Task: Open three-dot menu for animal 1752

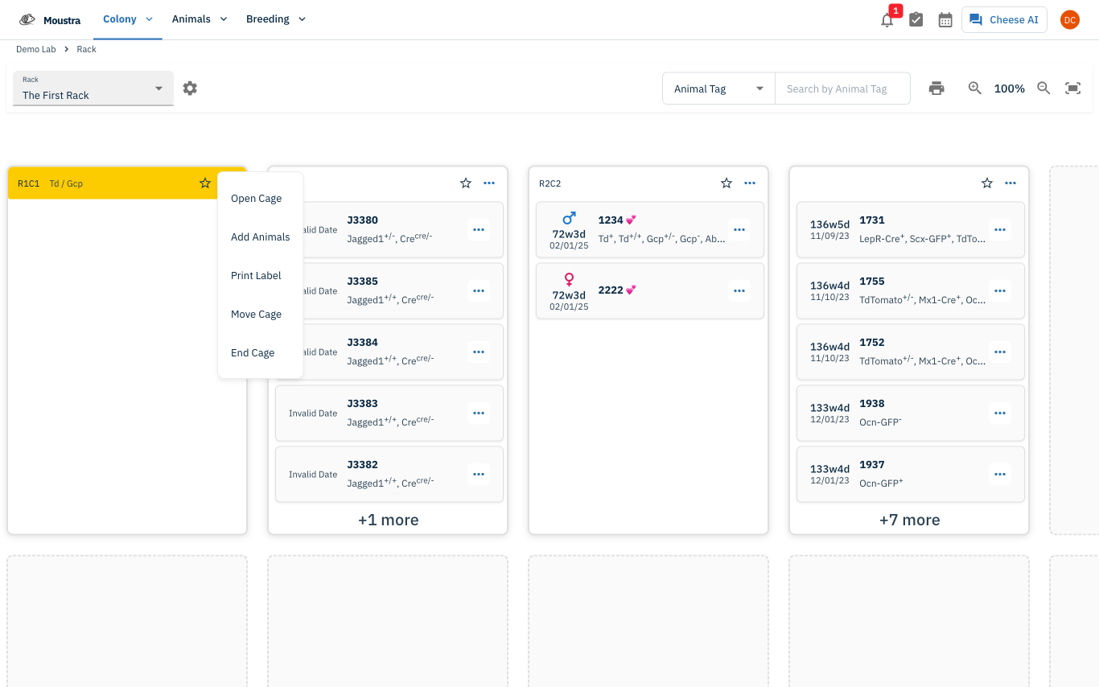Action: click(1000, 352)
